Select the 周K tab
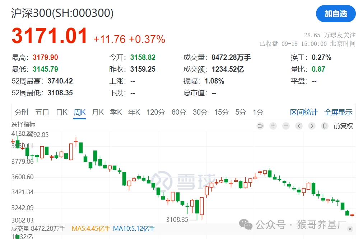Screen dimensions: 358x239 (x=80, y=112)
